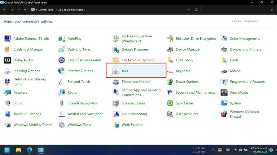Open the Device Manager link

pyautogui.click(x=188, y=50)
